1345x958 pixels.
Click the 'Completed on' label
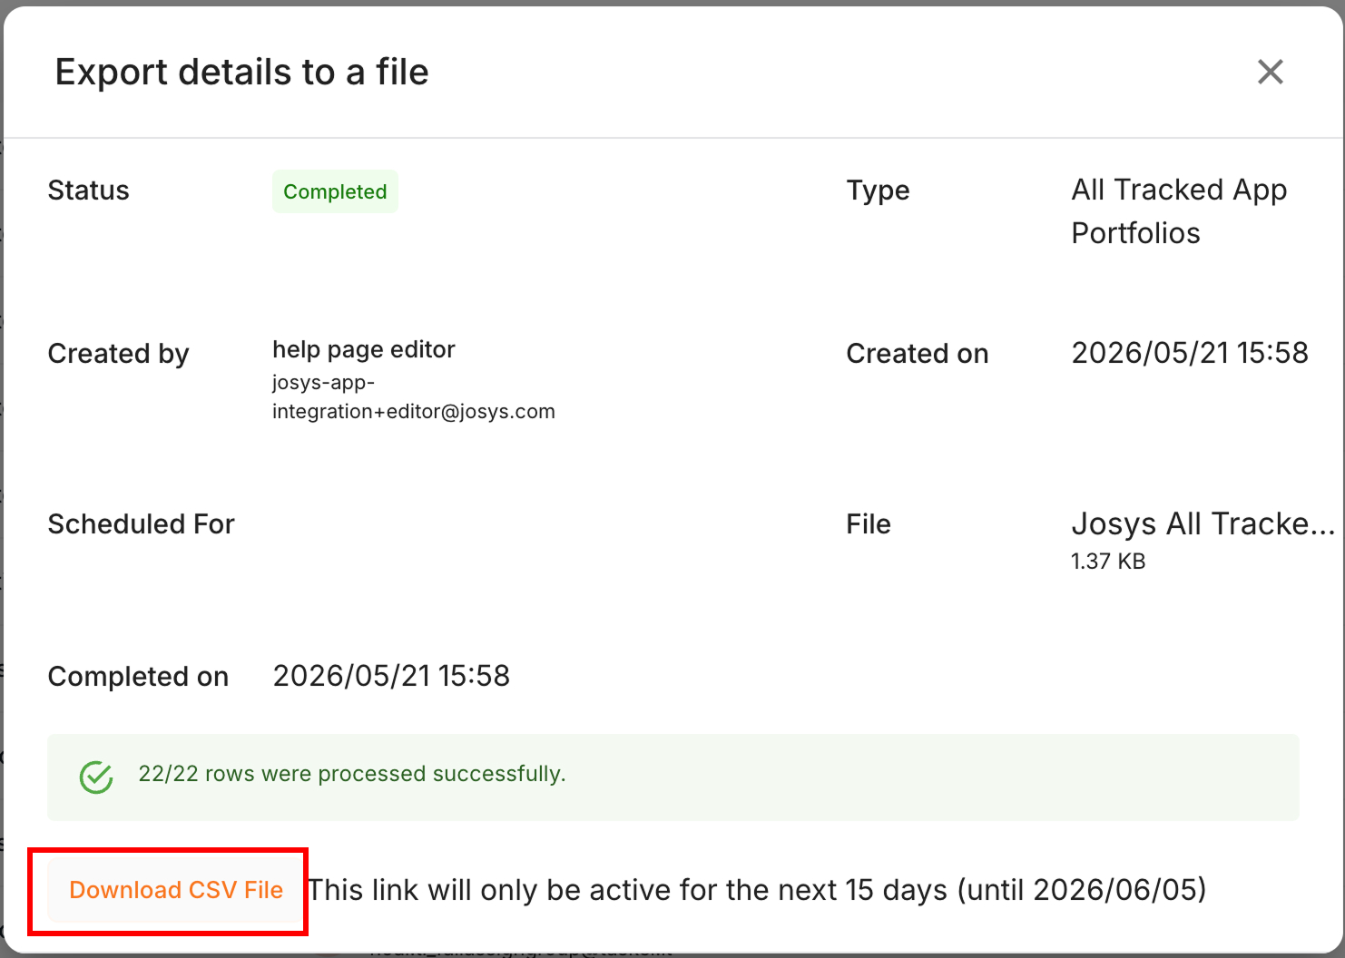tap(138, 676)
